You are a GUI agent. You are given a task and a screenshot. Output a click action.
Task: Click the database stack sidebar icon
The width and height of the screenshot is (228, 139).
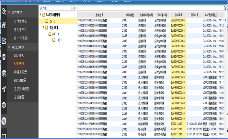(x=4, y=57)
